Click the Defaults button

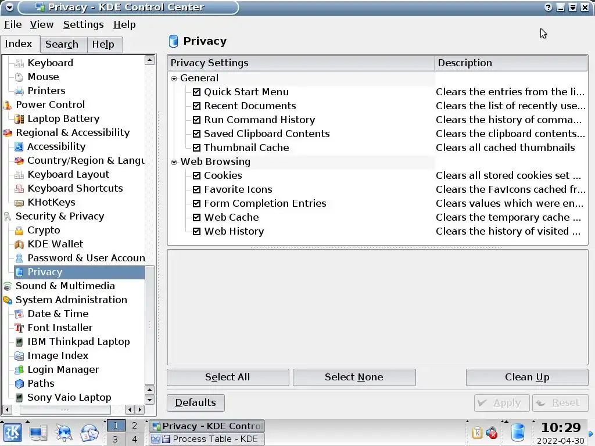pyautogui.click(x=195, y=403)
